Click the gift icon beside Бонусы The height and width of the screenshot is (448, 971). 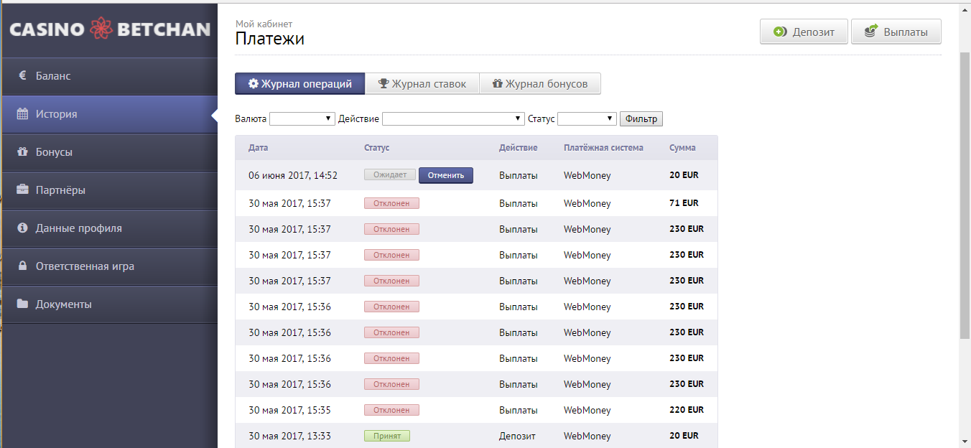coord(22,152)
